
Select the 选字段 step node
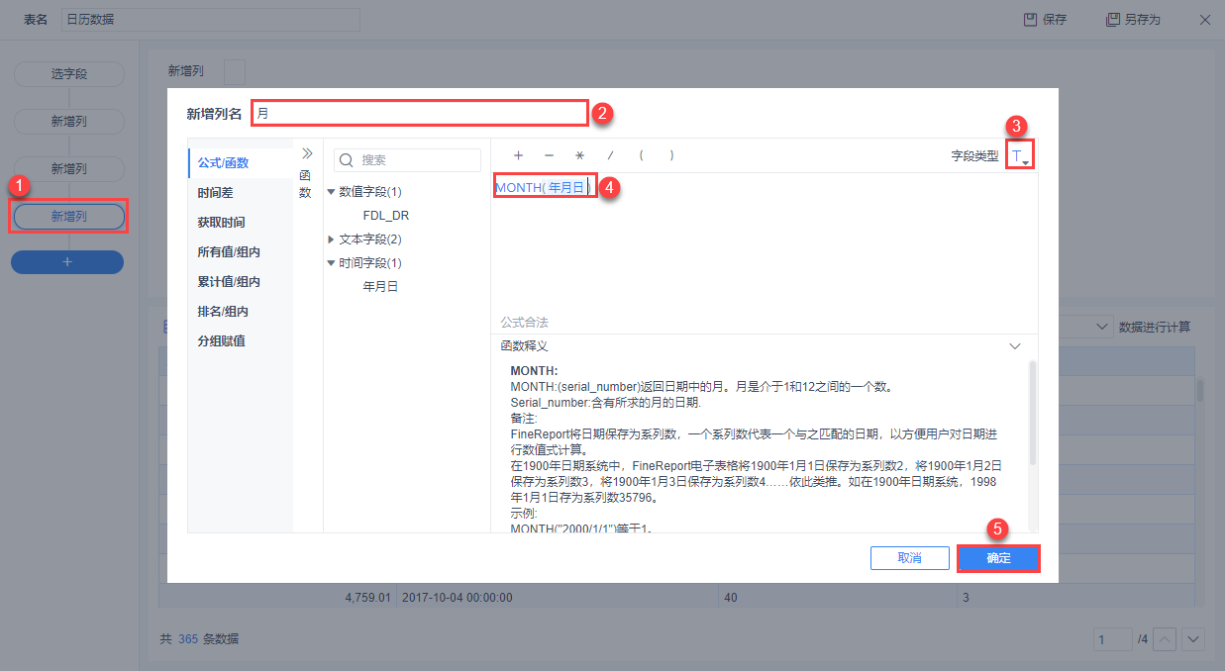(68, 74)
